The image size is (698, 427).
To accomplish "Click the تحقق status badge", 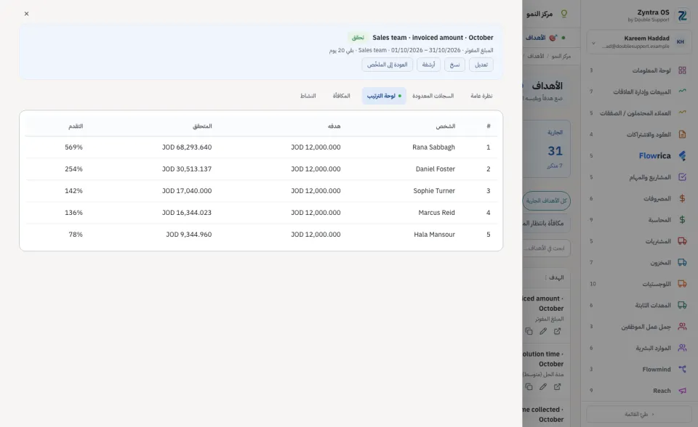I will [x=358, y=38].
